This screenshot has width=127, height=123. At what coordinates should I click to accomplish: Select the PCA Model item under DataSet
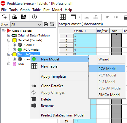(31, 49)
